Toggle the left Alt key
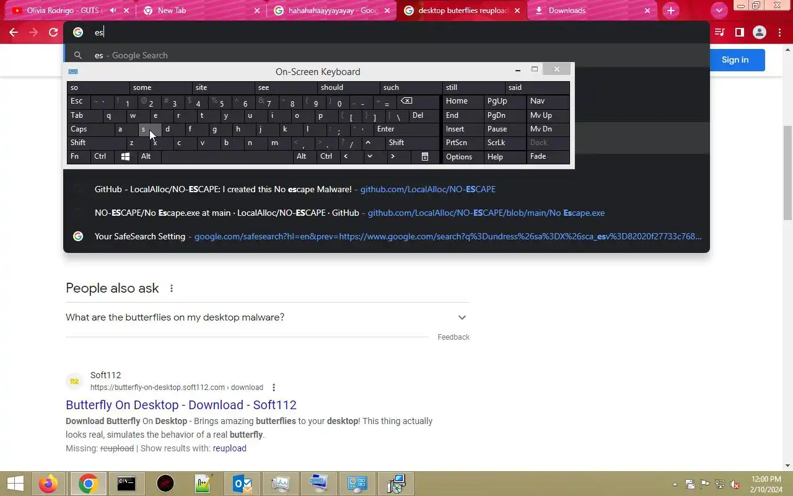 pyautogui.click(x=149, y=157)
